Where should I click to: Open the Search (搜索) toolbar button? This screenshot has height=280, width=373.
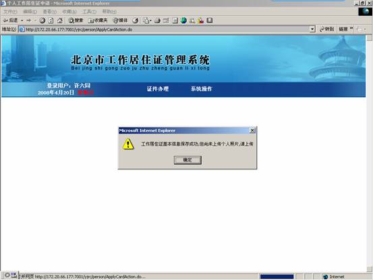[76, 20]
